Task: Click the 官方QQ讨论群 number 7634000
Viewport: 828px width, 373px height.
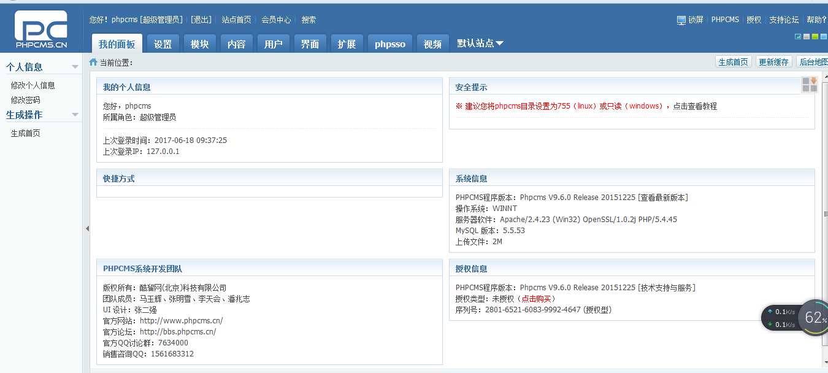Action: (x=173, y=343)
